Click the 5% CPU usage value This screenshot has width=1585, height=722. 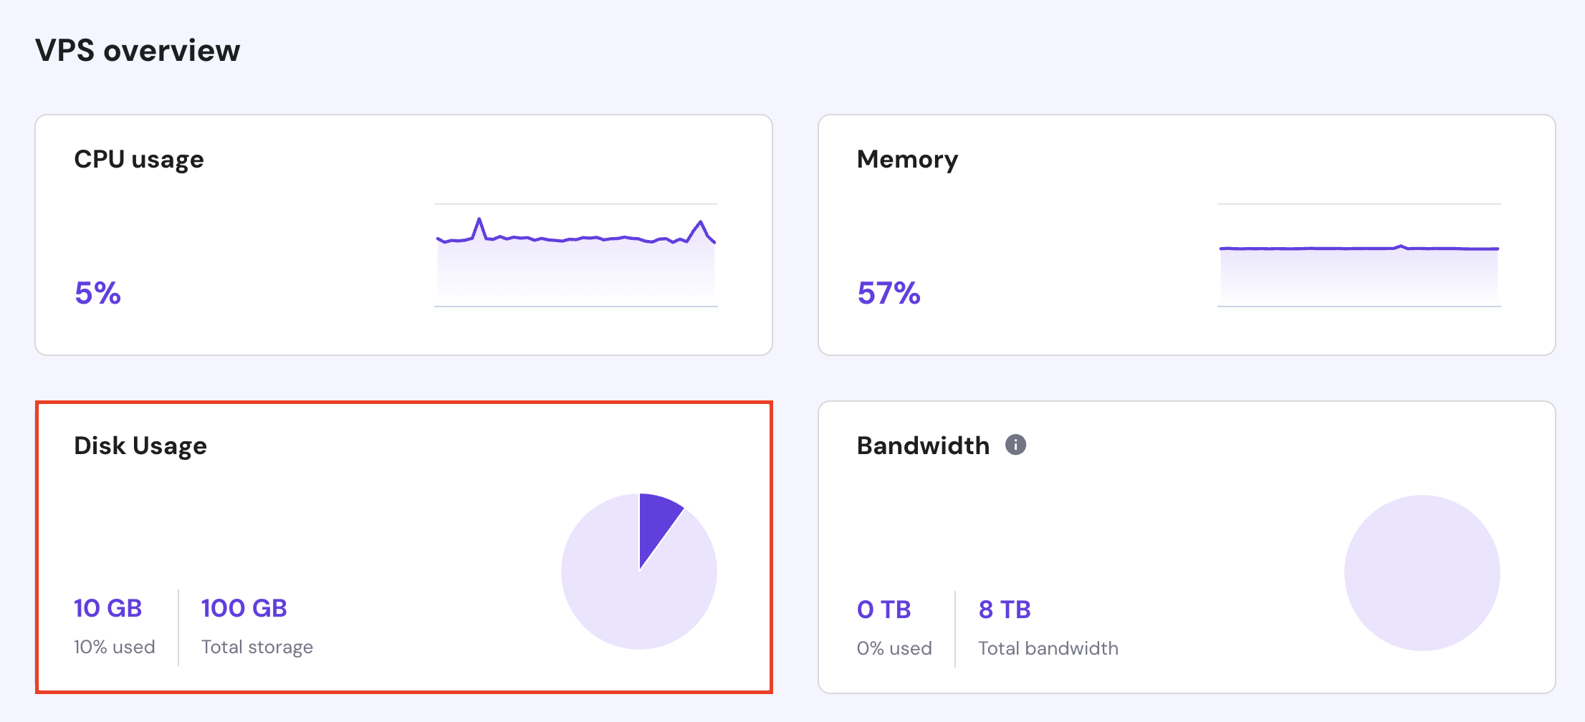click(97, 293)
